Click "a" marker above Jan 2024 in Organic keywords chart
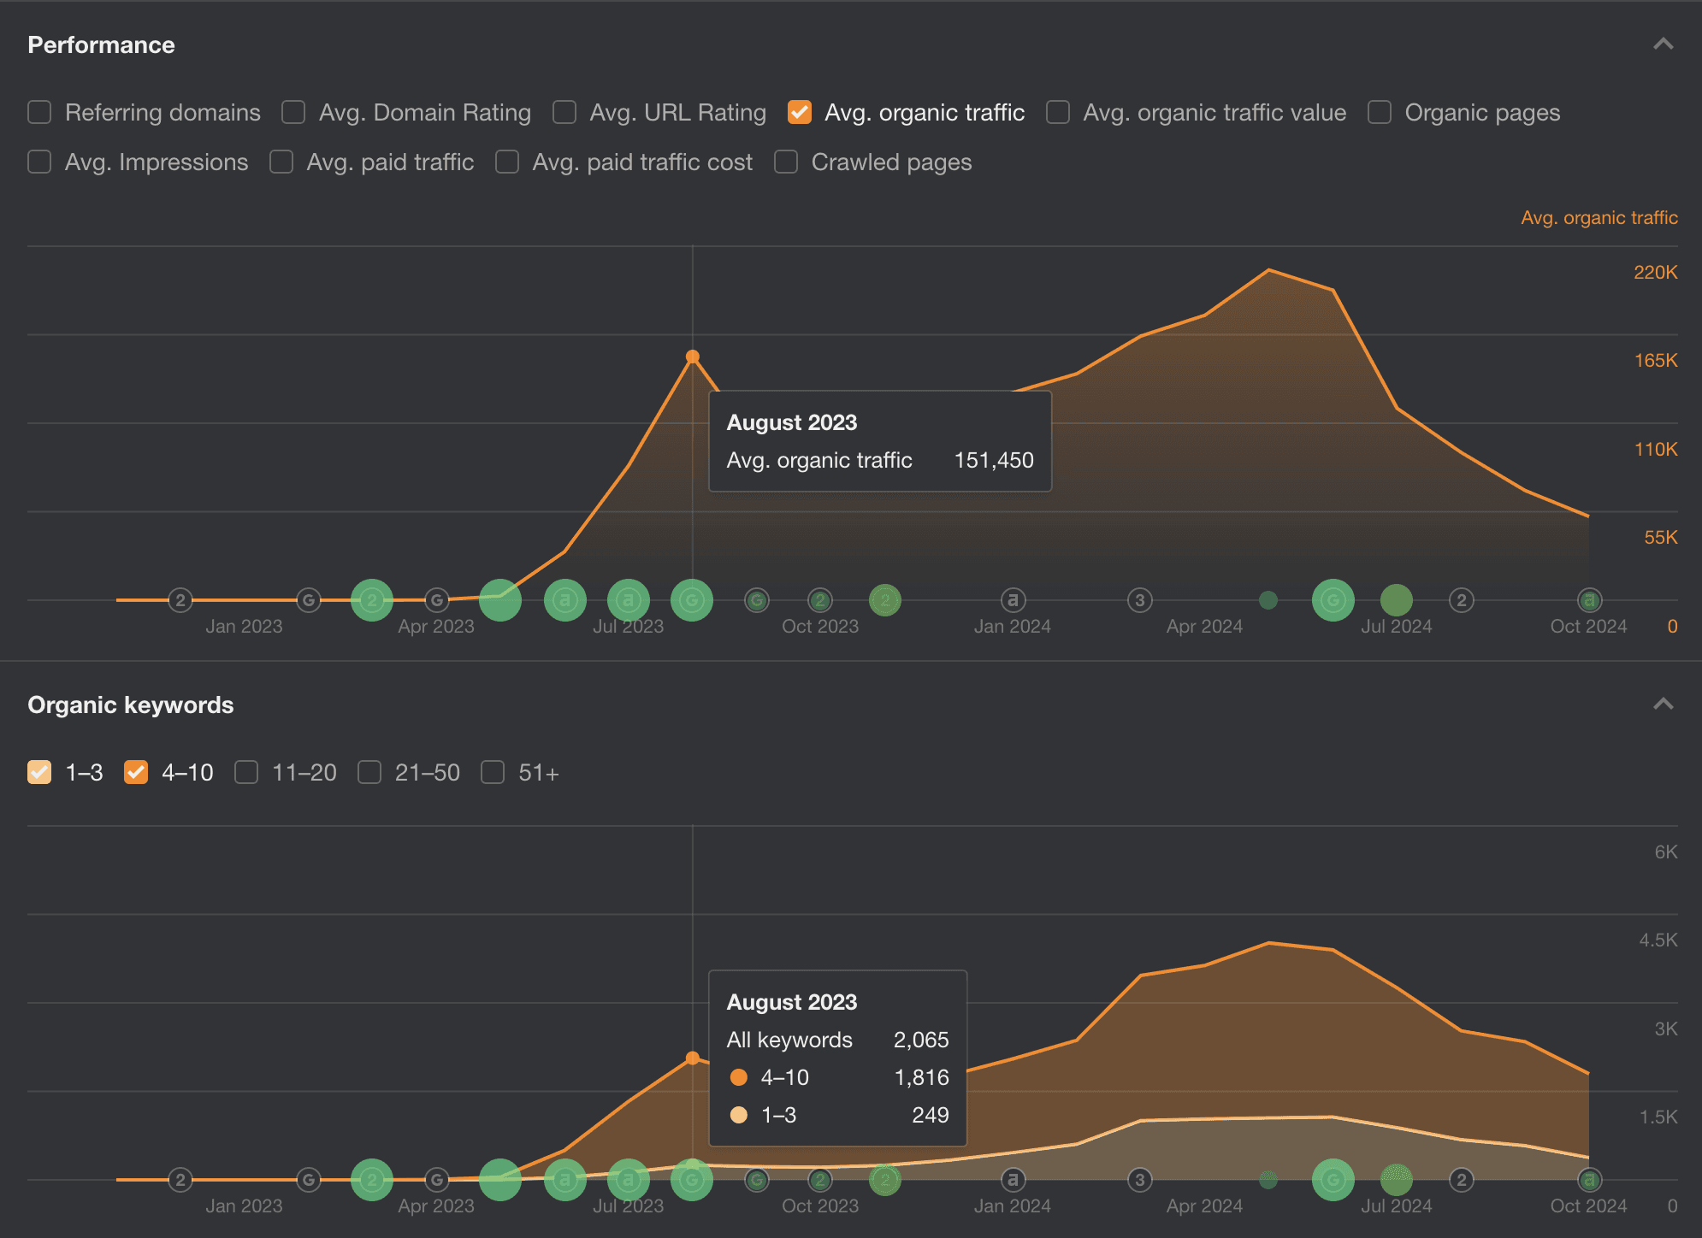The height and width of the screenshot is (1238, 1702). tap(1013, 1180)
